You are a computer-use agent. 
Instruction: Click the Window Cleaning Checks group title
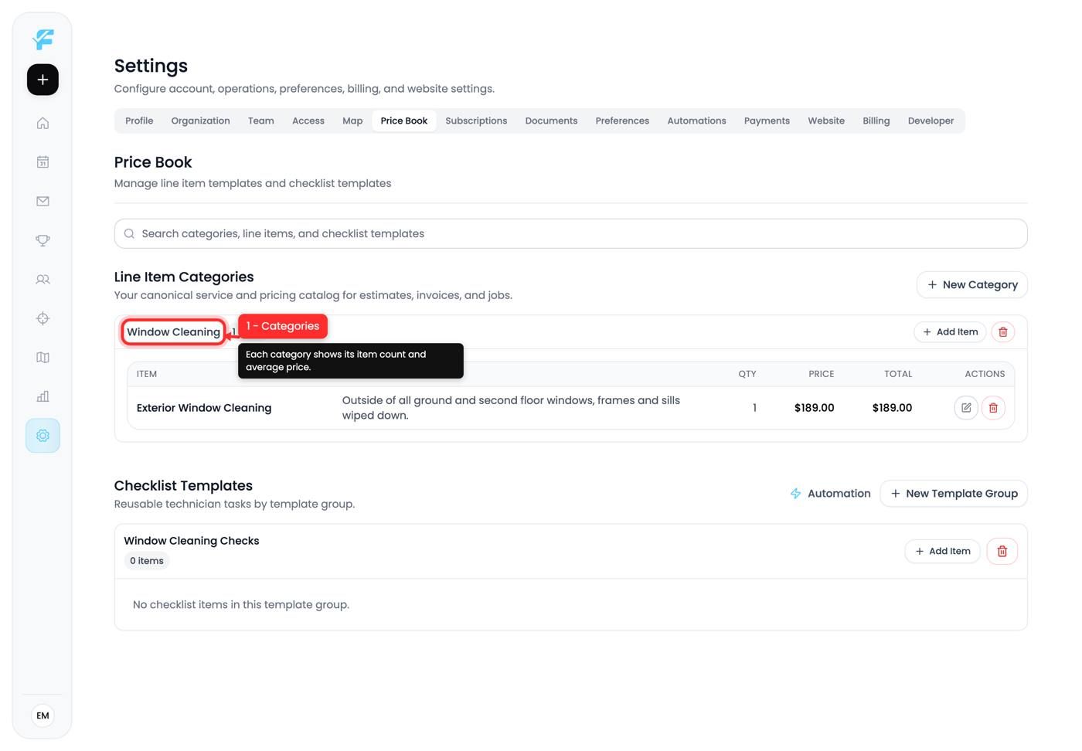click(x=192, y=541)
